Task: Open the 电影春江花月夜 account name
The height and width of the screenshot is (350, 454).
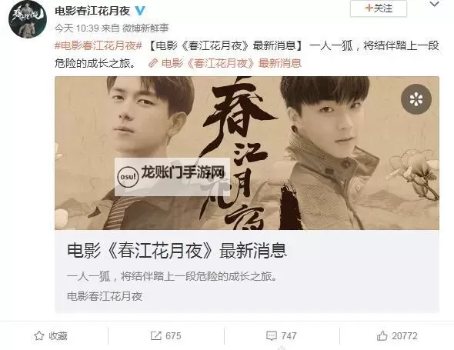Action: 92,11
